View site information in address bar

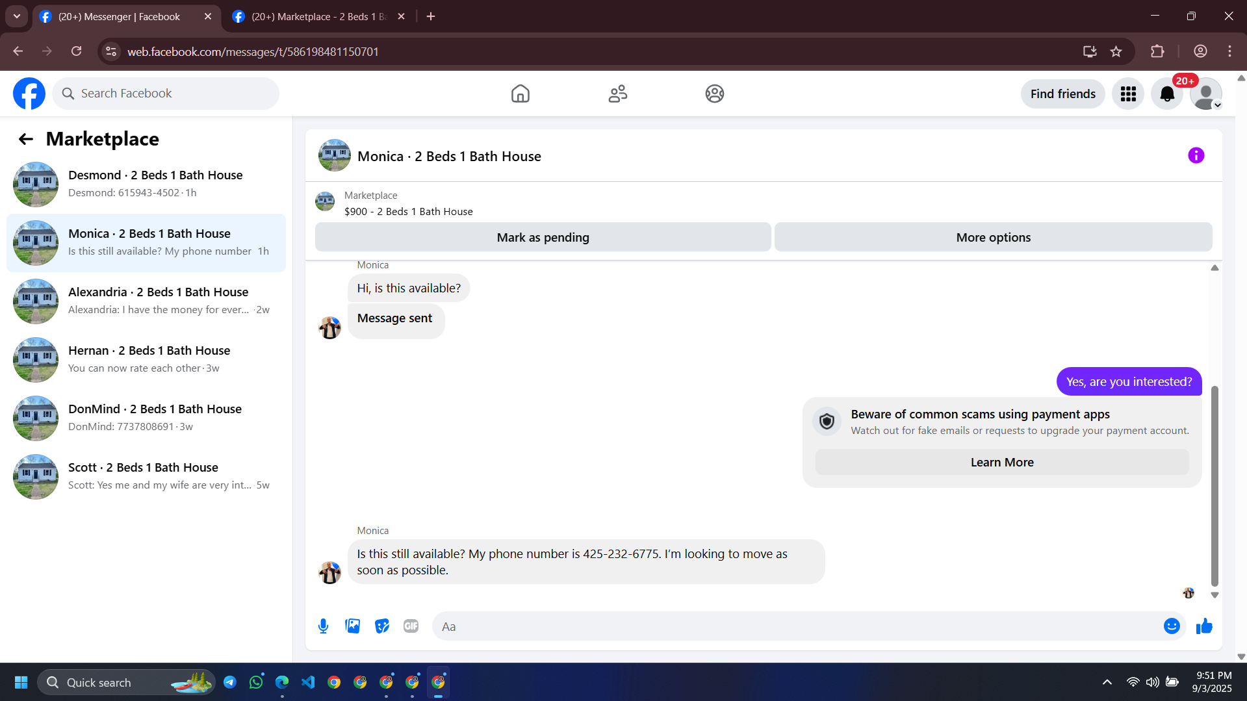click(111, 51)
